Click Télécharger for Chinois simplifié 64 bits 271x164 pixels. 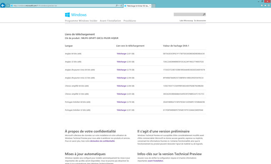point(121,86)
